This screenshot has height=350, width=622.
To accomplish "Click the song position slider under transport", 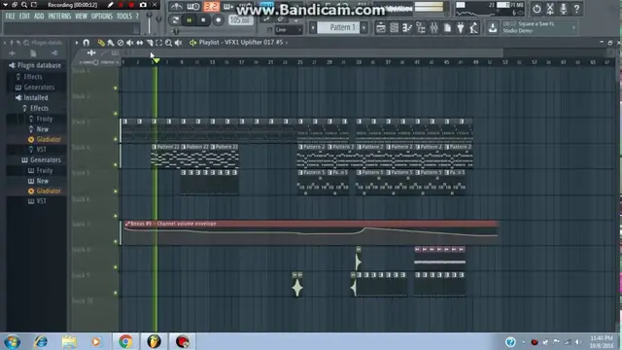I will tap(216, 31).
